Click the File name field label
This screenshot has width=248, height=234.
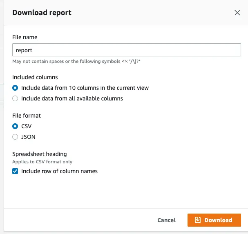25,37
